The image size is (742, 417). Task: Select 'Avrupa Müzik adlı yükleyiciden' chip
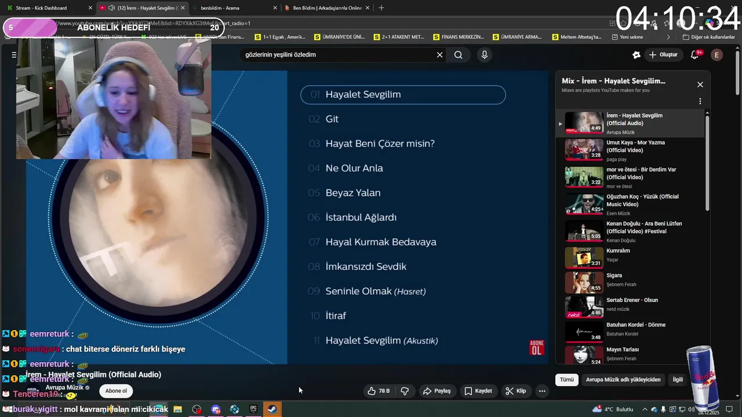623,380
